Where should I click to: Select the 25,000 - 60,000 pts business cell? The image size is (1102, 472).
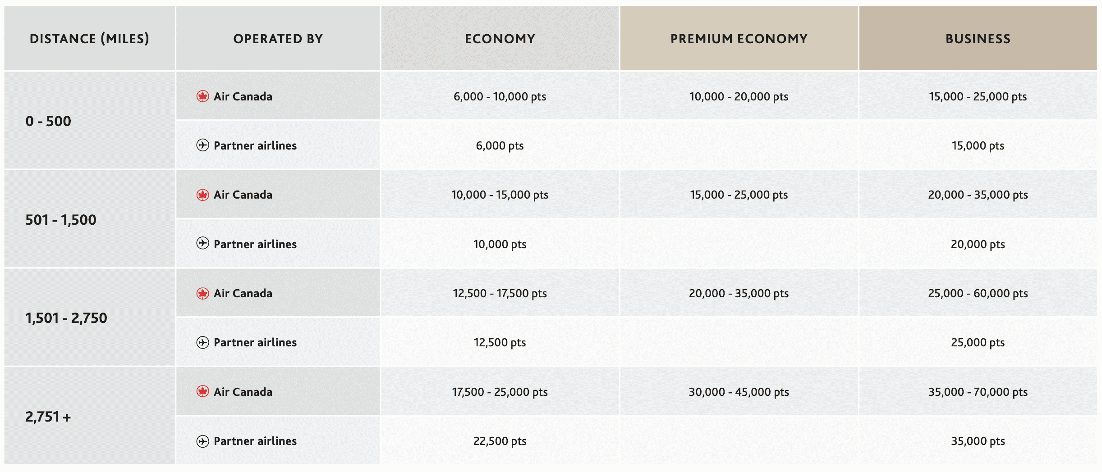[x=978, y=294]
